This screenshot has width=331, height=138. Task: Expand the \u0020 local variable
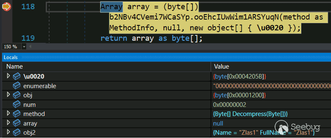click(x=8, y=76)
